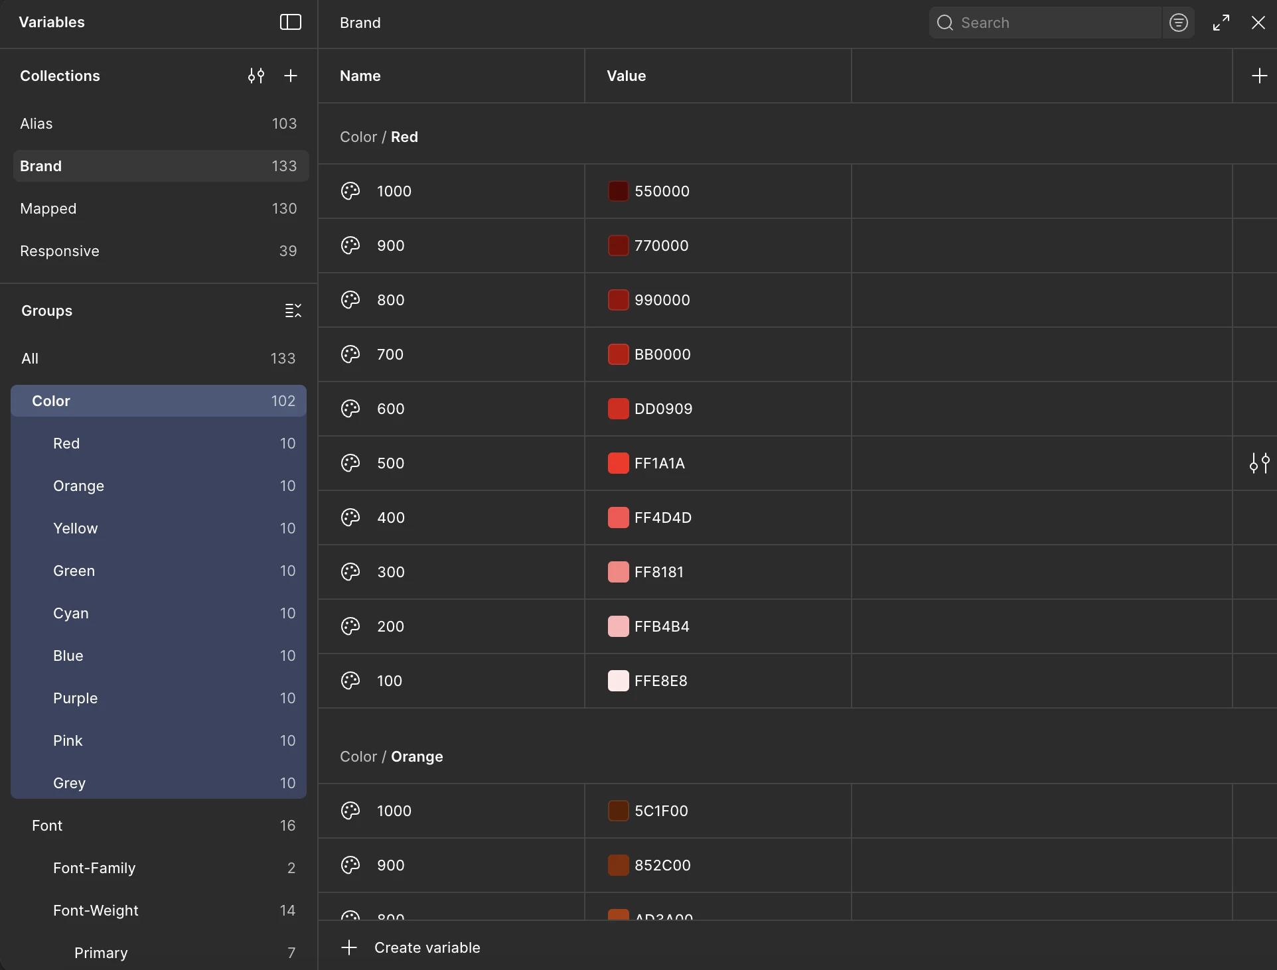Add a new collection with the plus icon
This screenshot has width=1277, height=970.
(290, 76)
